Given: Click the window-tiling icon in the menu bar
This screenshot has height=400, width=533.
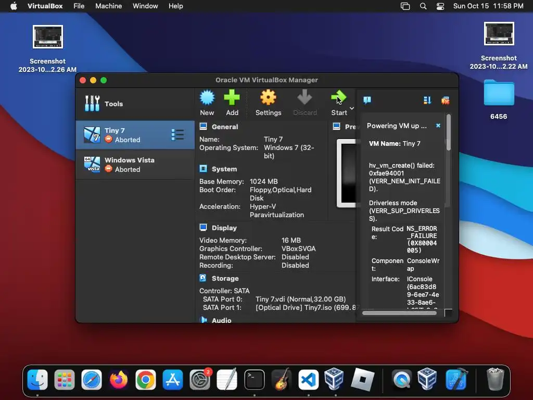Looking at the screenshot, I should click(x=405, y=6).
